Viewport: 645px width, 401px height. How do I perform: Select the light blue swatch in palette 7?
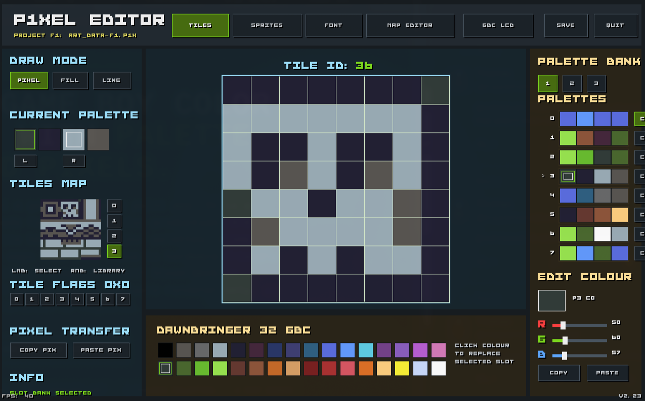585,253
